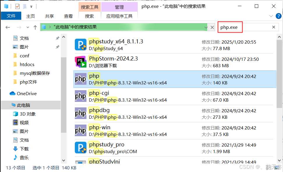Click the D:\phpstudy_pro\COM path text

pos(113,151)
